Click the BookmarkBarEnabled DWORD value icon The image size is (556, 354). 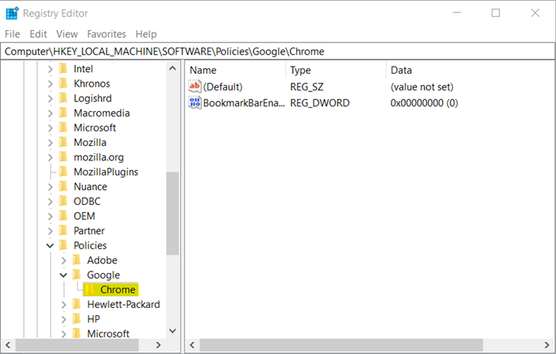pyautogui.click(x=195, y=102)
